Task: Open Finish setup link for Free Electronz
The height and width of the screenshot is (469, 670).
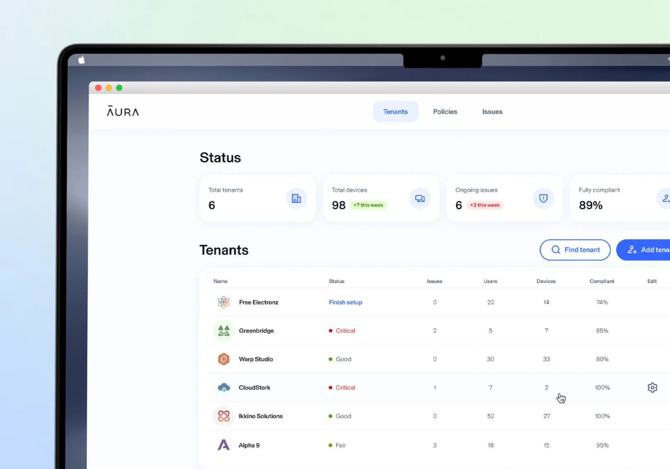Action: (345, 302)
